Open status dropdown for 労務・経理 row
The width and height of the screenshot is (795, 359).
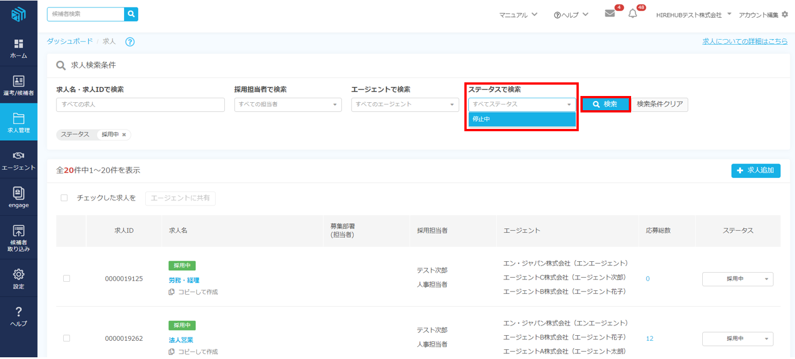(738, 279)
